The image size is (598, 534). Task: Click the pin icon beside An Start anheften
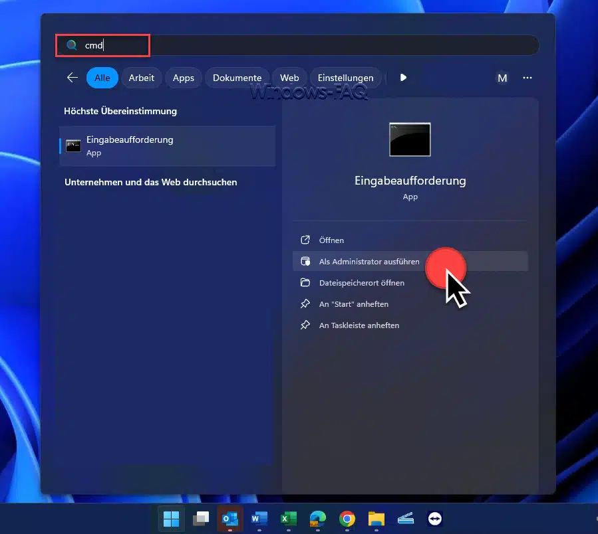pos(305,304)
